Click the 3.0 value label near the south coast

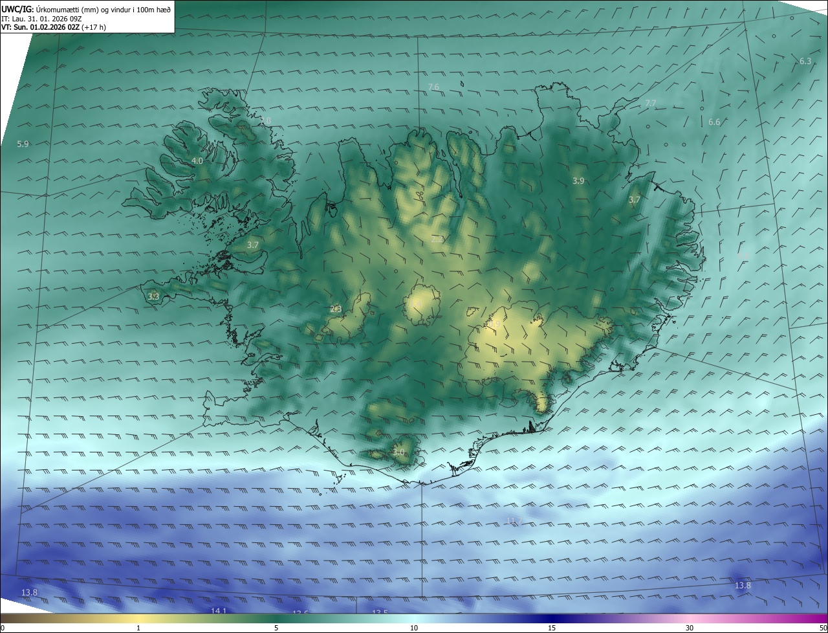coord(398,452)
